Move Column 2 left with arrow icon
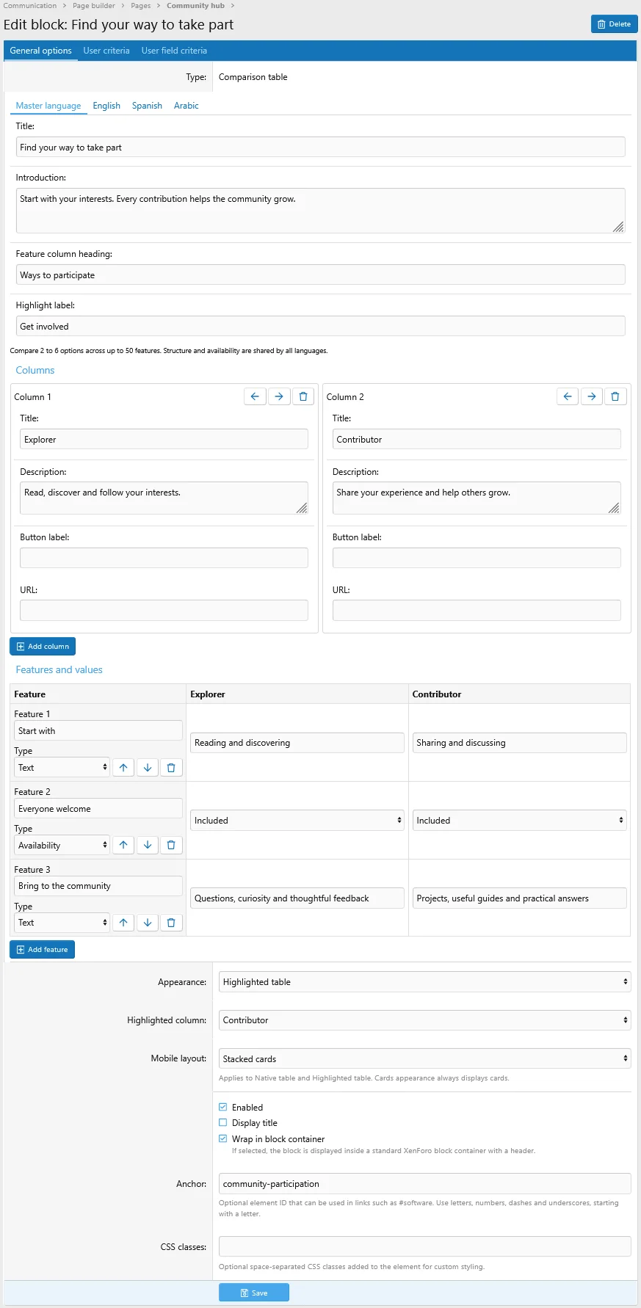This screenshot has height=1308, width=641. 568,396
